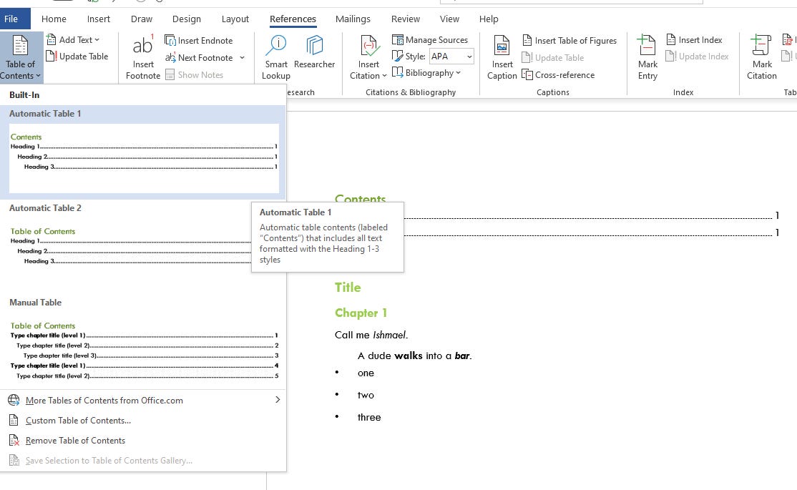797x490 pixels.
Task: Click the Insert Citation button
Action: tap(368, 57)
